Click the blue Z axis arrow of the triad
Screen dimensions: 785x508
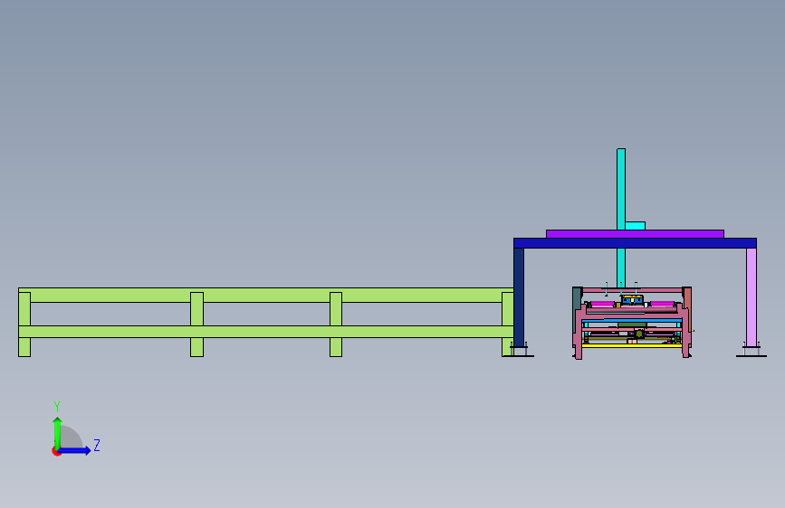click(x=75, y=450)
